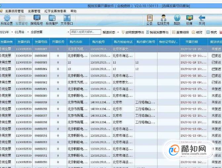Select invoice number 00668355 cell
Image resolution: width=222 pixels, height=168 pixels.
pyautogui.click(x=41, y=129)
